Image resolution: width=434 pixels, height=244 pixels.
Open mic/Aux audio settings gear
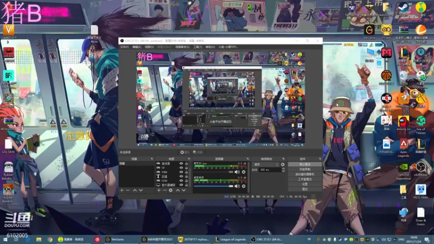click(x=244, y=172)
